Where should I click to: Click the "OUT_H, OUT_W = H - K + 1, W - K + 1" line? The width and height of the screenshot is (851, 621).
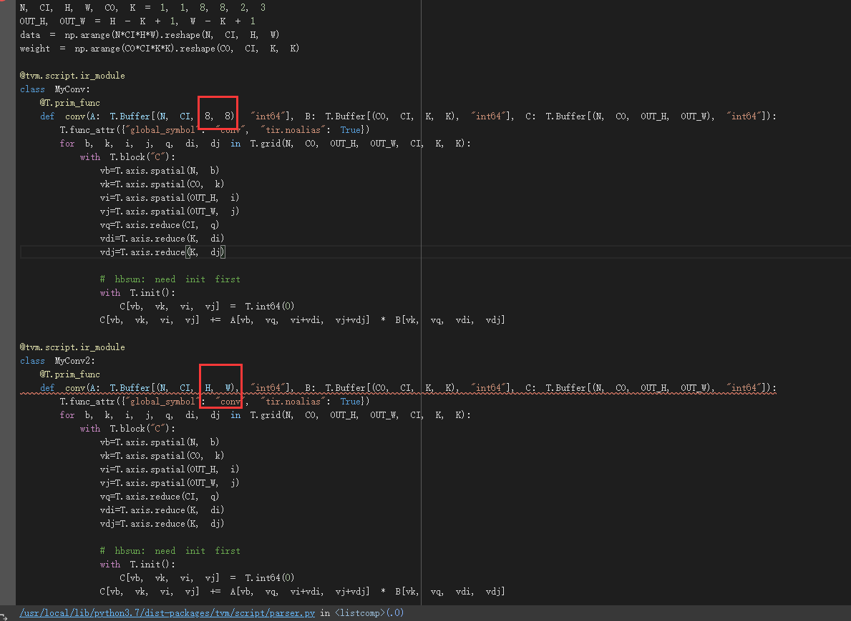point(137,21)
